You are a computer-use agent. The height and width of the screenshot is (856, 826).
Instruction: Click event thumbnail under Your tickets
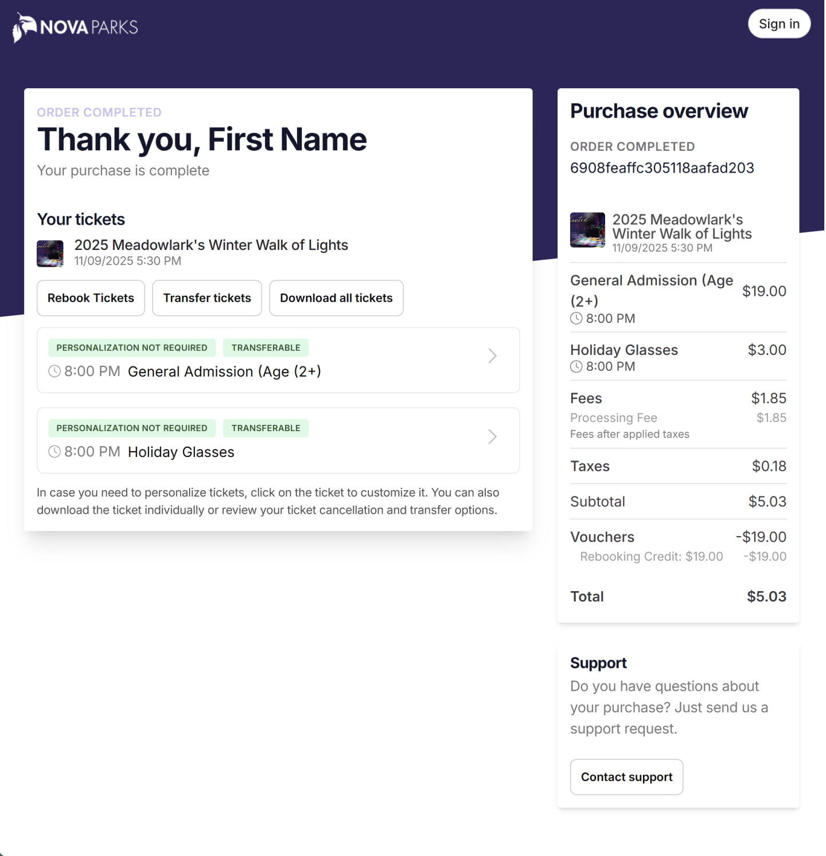pos(50,253)
